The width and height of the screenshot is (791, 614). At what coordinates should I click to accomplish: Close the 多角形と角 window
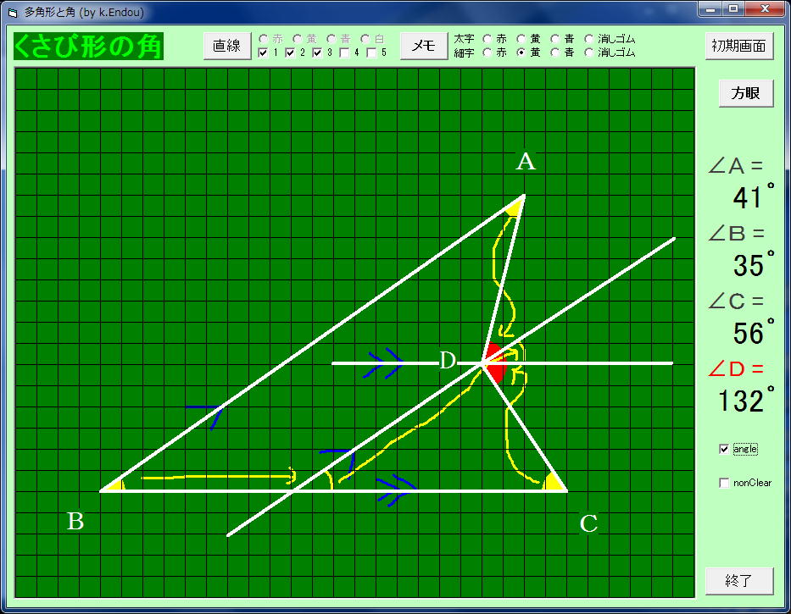point(765,8)
